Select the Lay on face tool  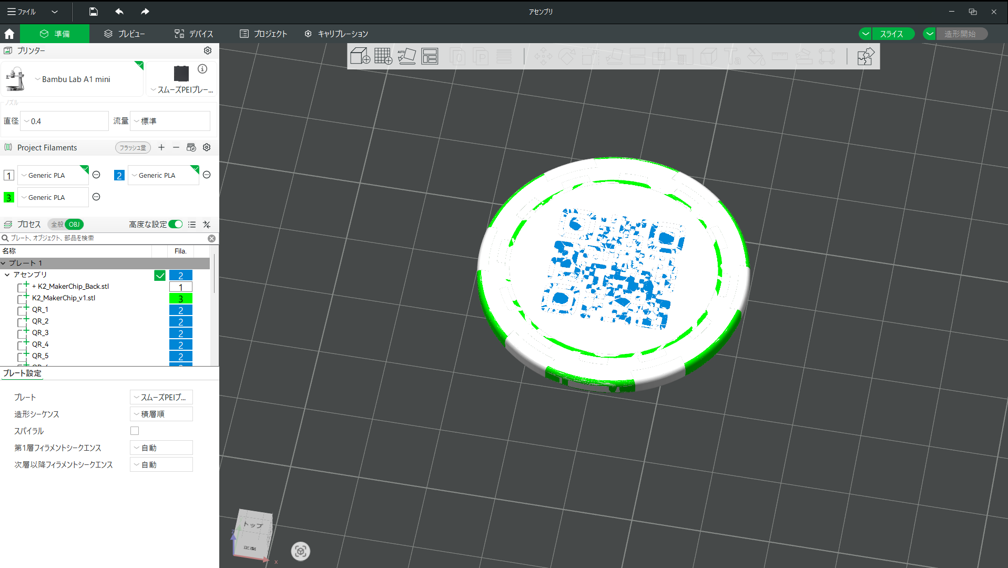pos(614,56)
